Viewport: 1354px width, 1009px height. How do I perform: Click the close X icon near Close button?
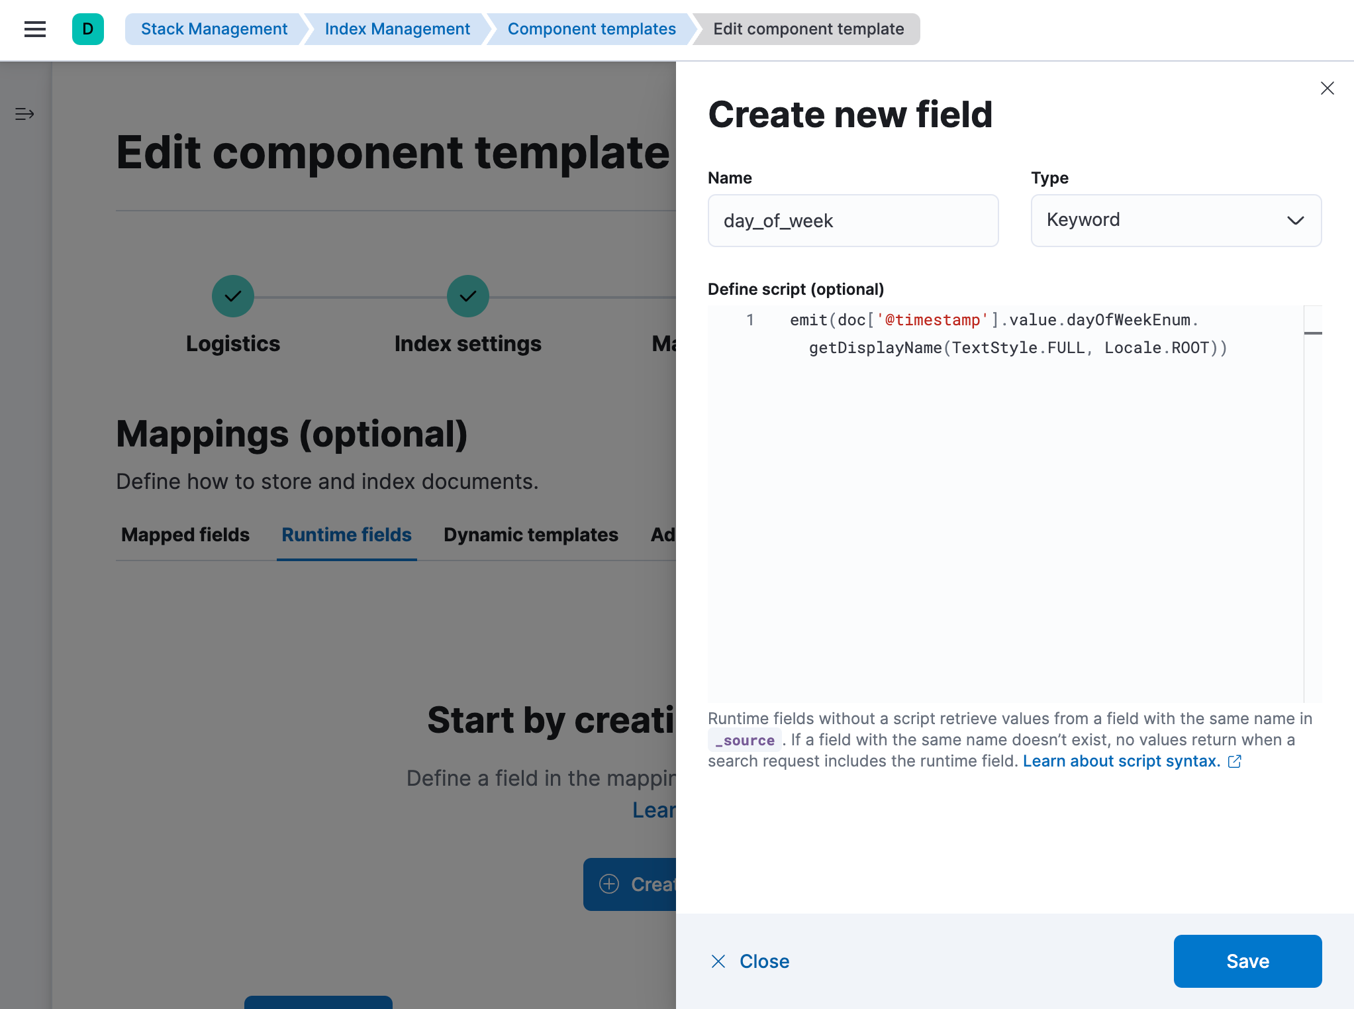click(x=718, y=961)
